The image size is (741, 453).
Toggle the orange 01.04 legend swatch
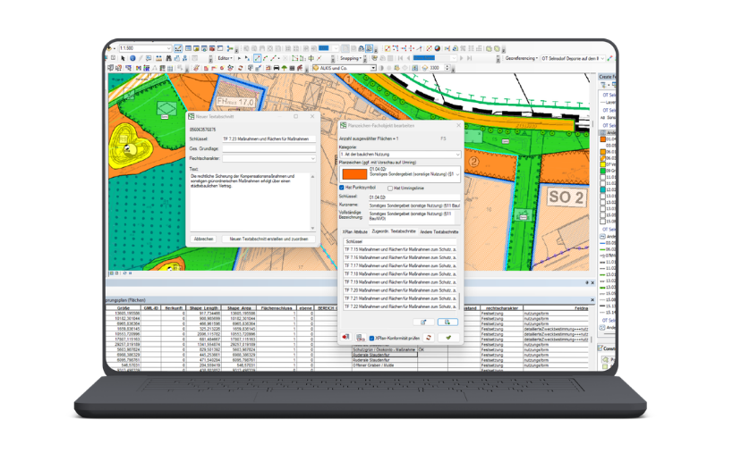602,138
